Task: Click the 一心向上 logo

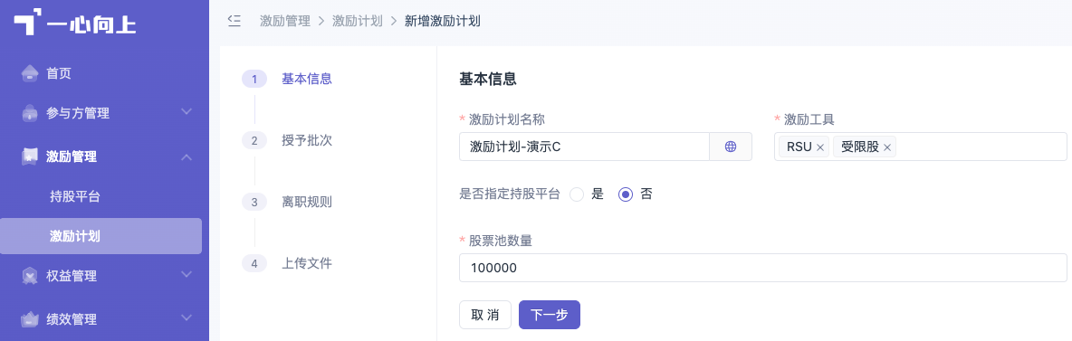Action: (75, 24)
